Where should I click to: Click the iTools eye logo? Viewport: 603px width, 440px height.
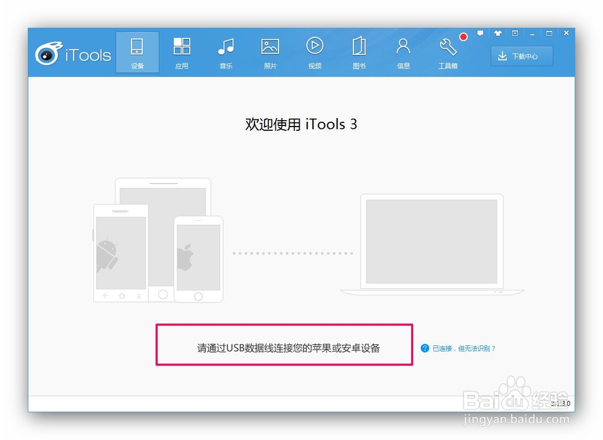click(49, 53)
